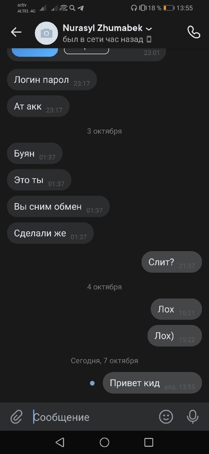Select the message "Привет кид"
Image resolution: width=209 pixels, height=454 pixels.
152,383
